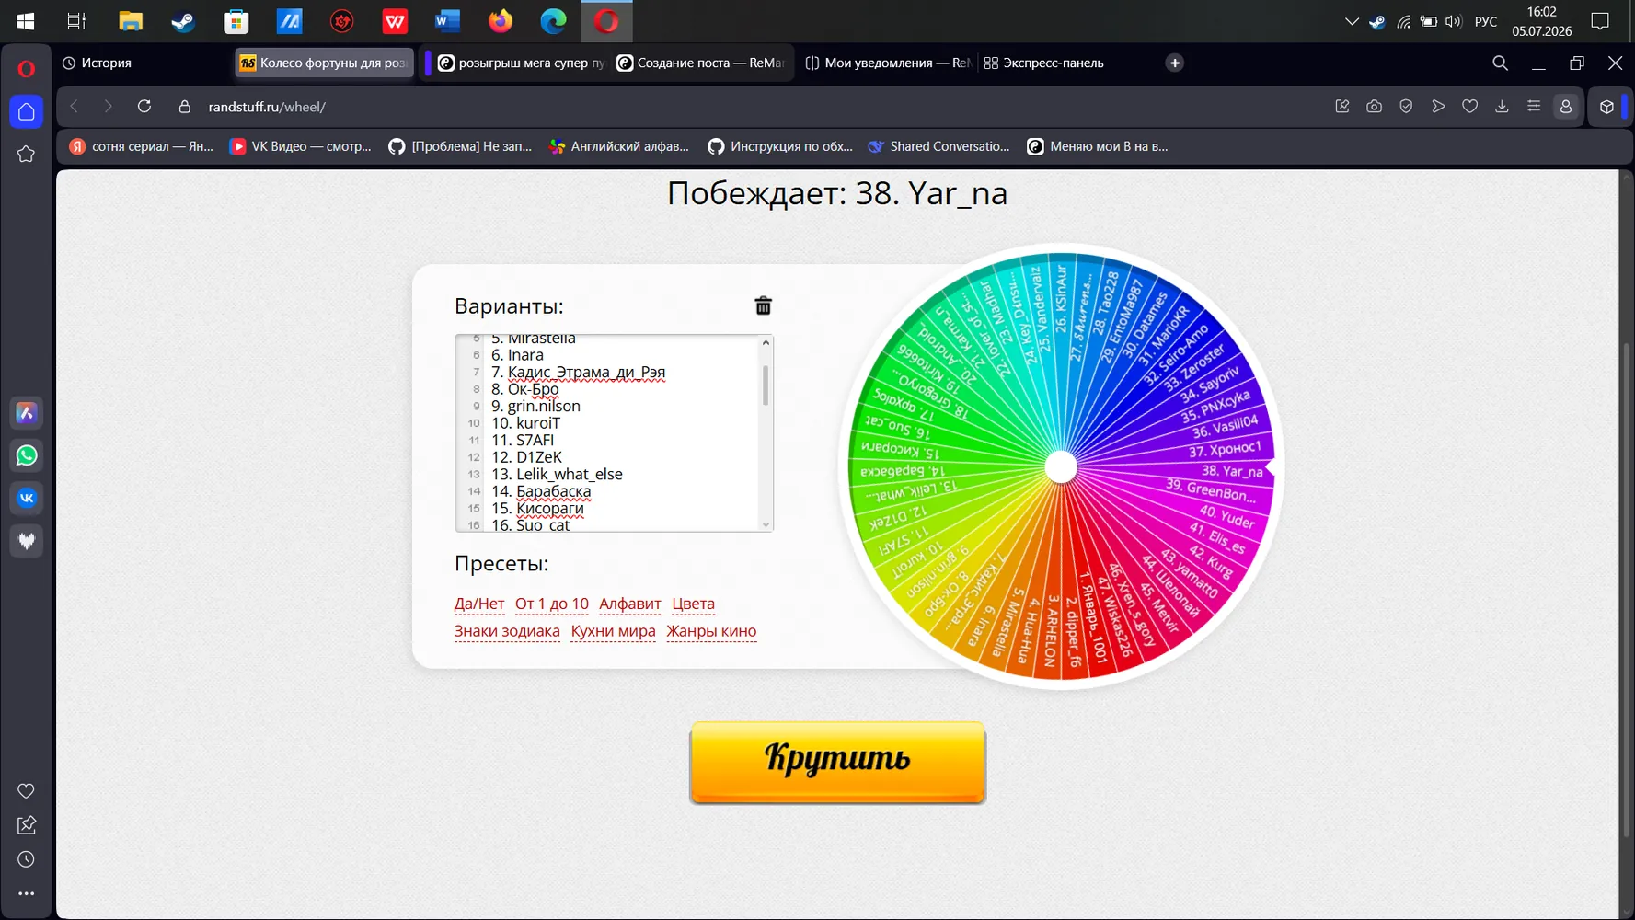Open WhatsApp in the Opera sidebar
Screen dimensions: 1635x920
[x=27, y=455]
